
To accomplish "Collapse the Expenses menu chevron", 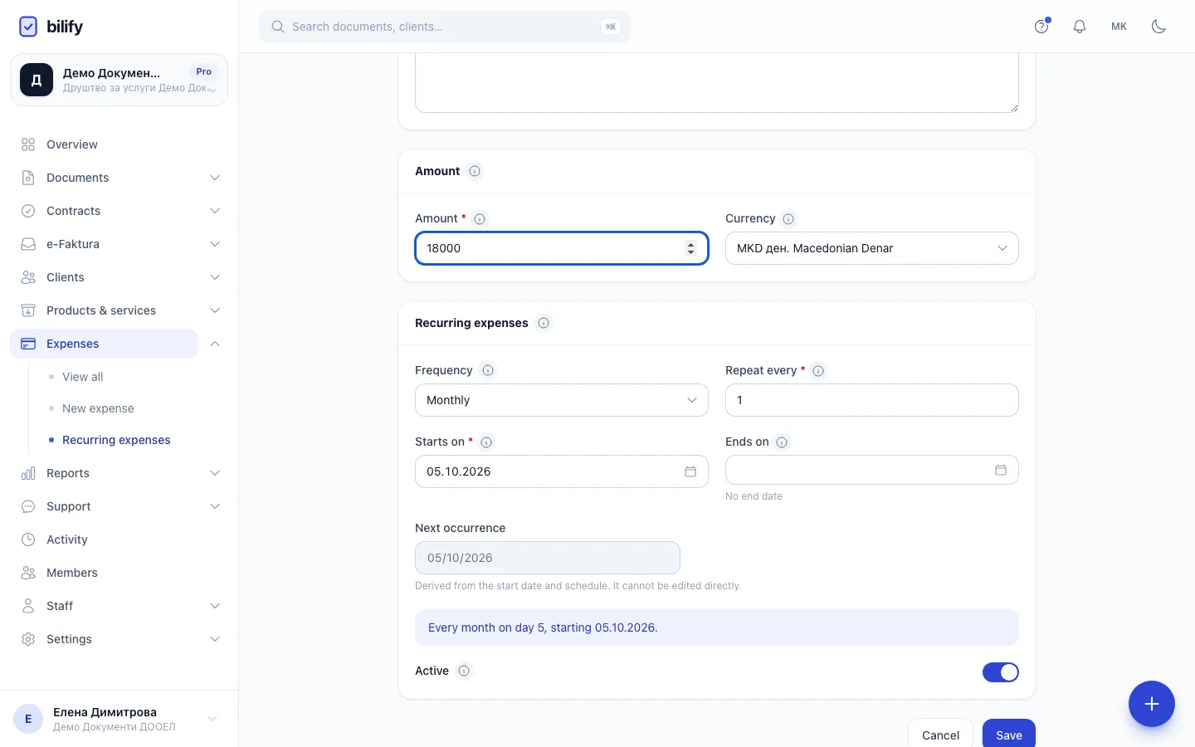I will tap(215, 344).
